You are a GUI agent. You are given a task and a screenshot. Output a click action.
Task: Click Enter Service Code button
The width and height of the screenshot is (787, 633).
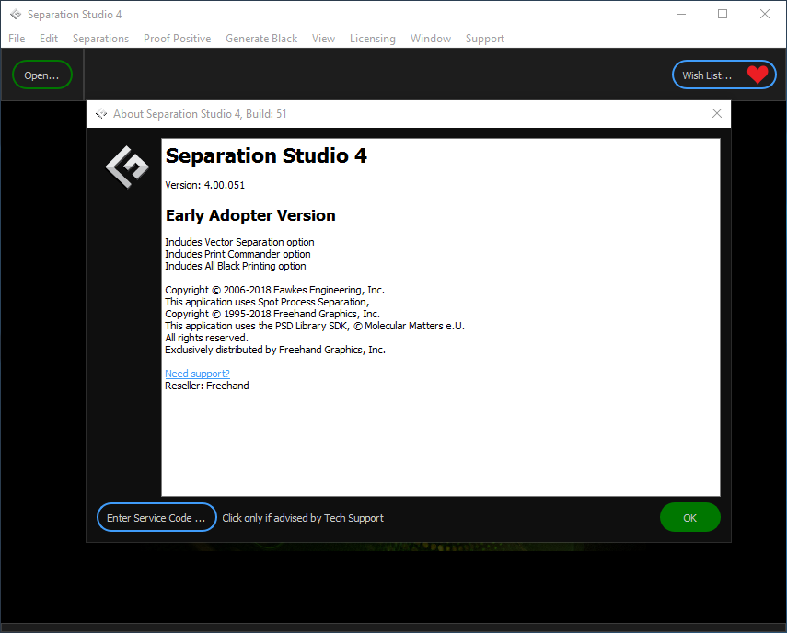(x=156, y=517)
